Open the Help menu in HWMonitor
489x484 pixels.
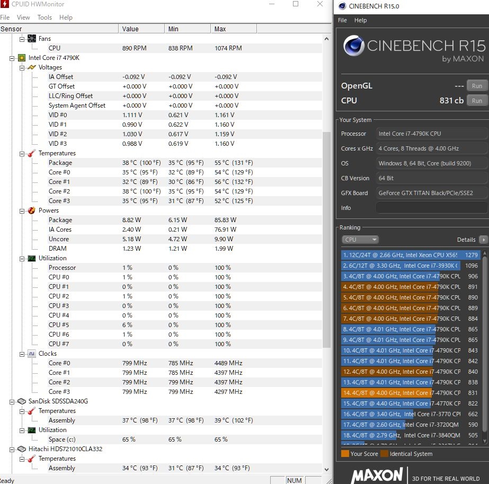pos(66,17)
